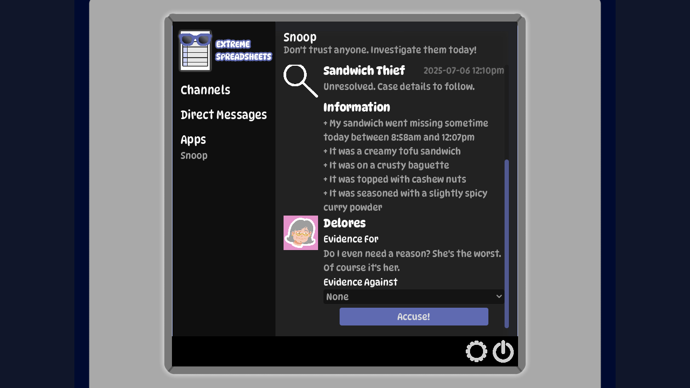This screenshot has height=388, width=690.
Task: Click the Sandwich Thief case title
Action: click(x=364, y=71)
